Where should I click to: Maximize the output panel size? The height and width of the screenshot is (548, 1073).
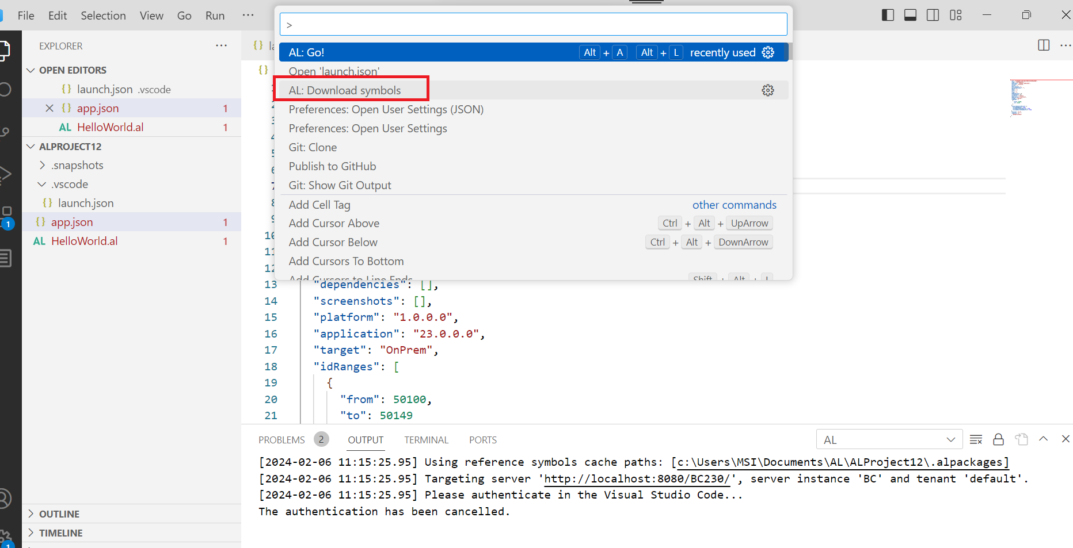1043,439
